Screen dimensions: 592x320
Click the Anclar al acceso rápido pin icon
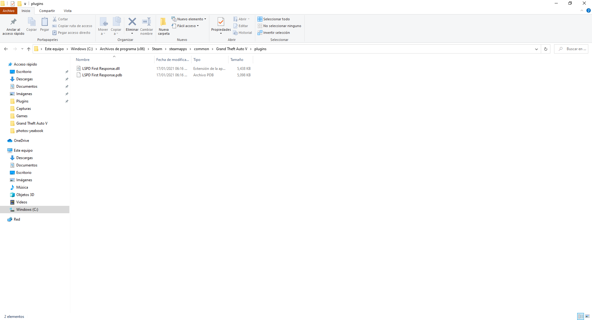coord(13,22)
